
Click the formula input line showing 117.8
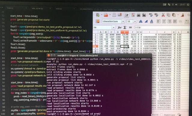pos(162,27)
